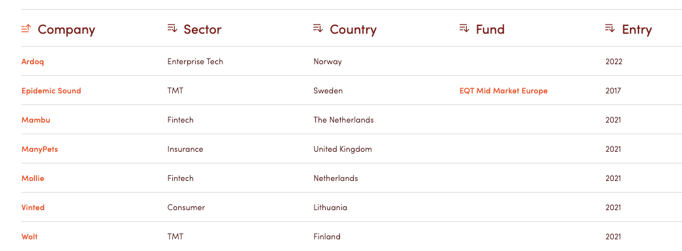
Task: Open the Epidemic Sound company link
Action: pos(51,91)
